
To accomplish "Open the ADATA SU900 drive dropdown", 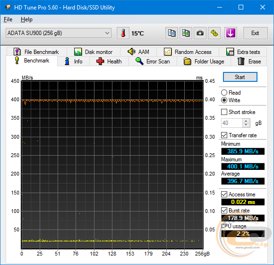I will 59,33.
